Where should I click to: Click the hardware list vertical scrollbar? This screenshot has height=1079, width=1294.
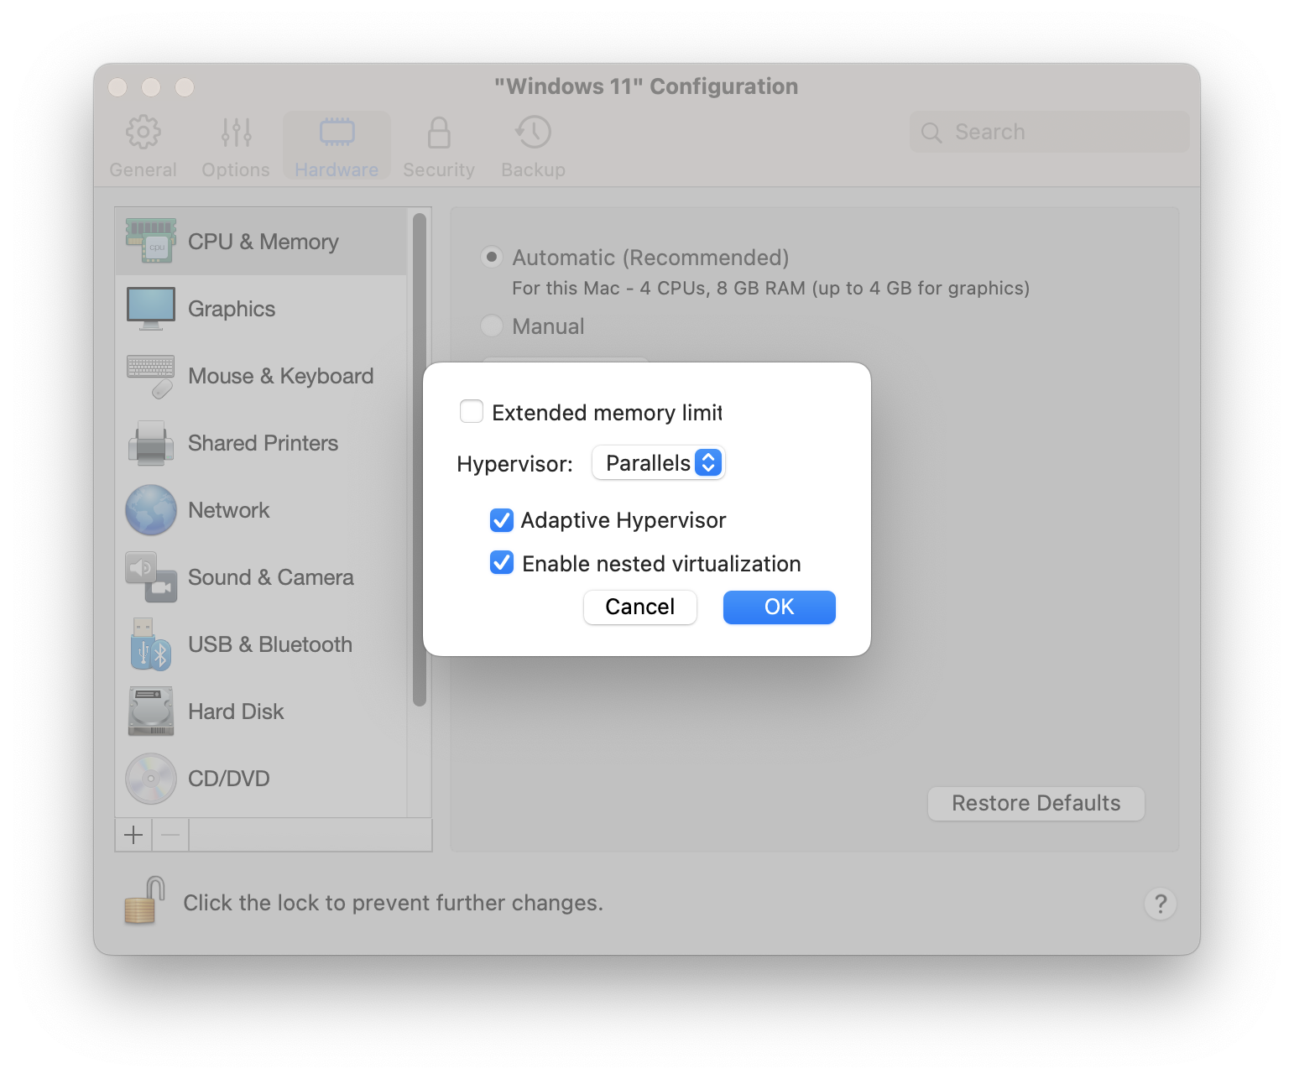click(x=420, y=460)
